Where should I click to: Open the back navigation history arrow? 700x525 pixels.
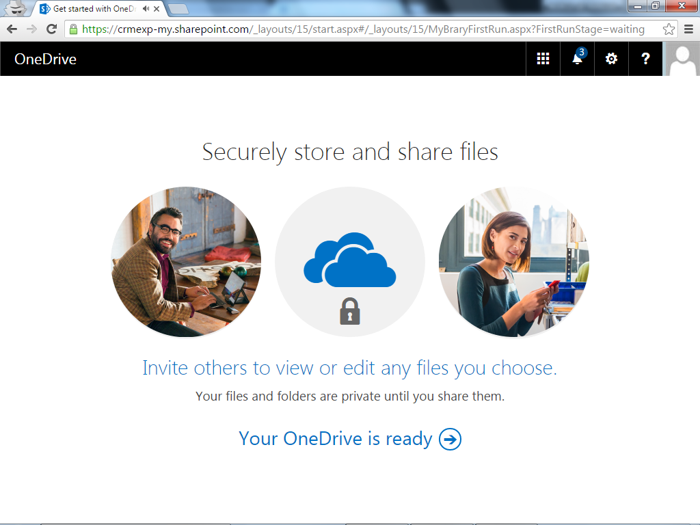[x=12, y=29]
